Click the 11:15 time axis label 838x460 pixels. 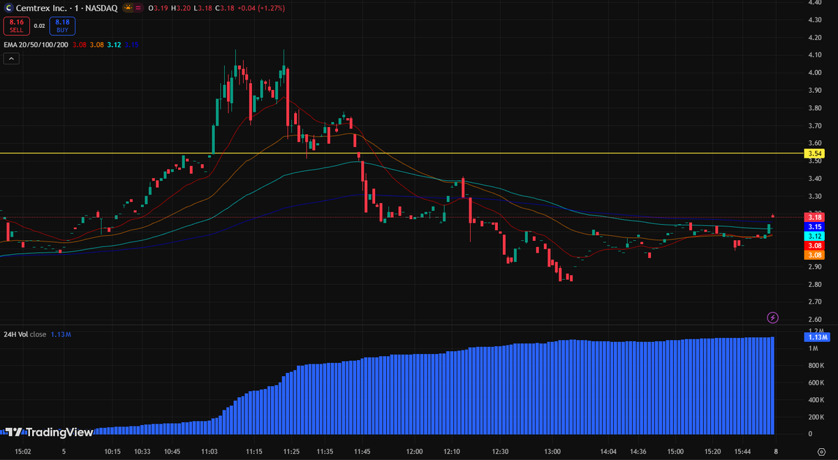pos(254,451)
